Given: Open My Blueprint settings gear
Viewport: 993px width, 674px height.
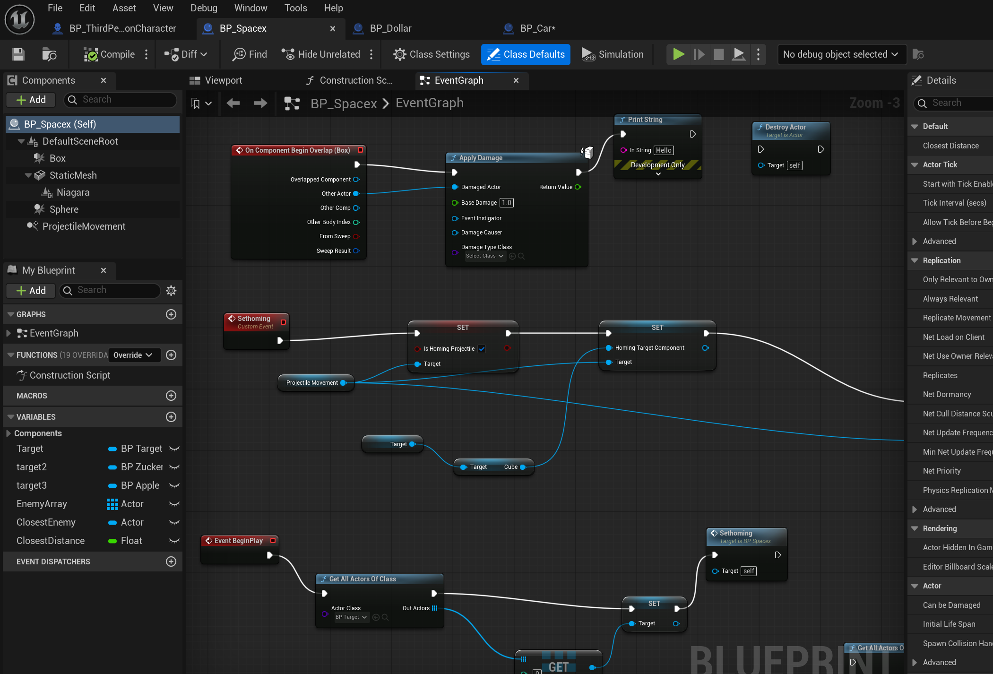Looking at the screenshot, I should [x=171, y=291].
